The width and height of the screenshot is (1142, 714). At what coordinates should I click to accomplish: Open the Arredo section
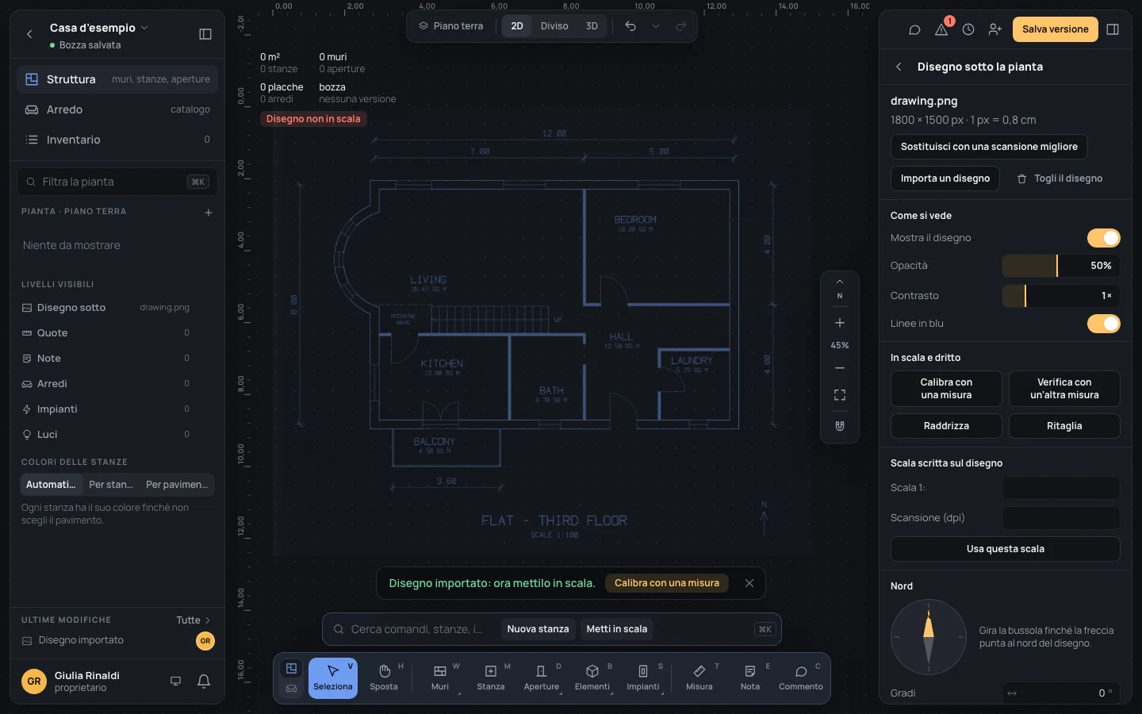coord(117,109)
